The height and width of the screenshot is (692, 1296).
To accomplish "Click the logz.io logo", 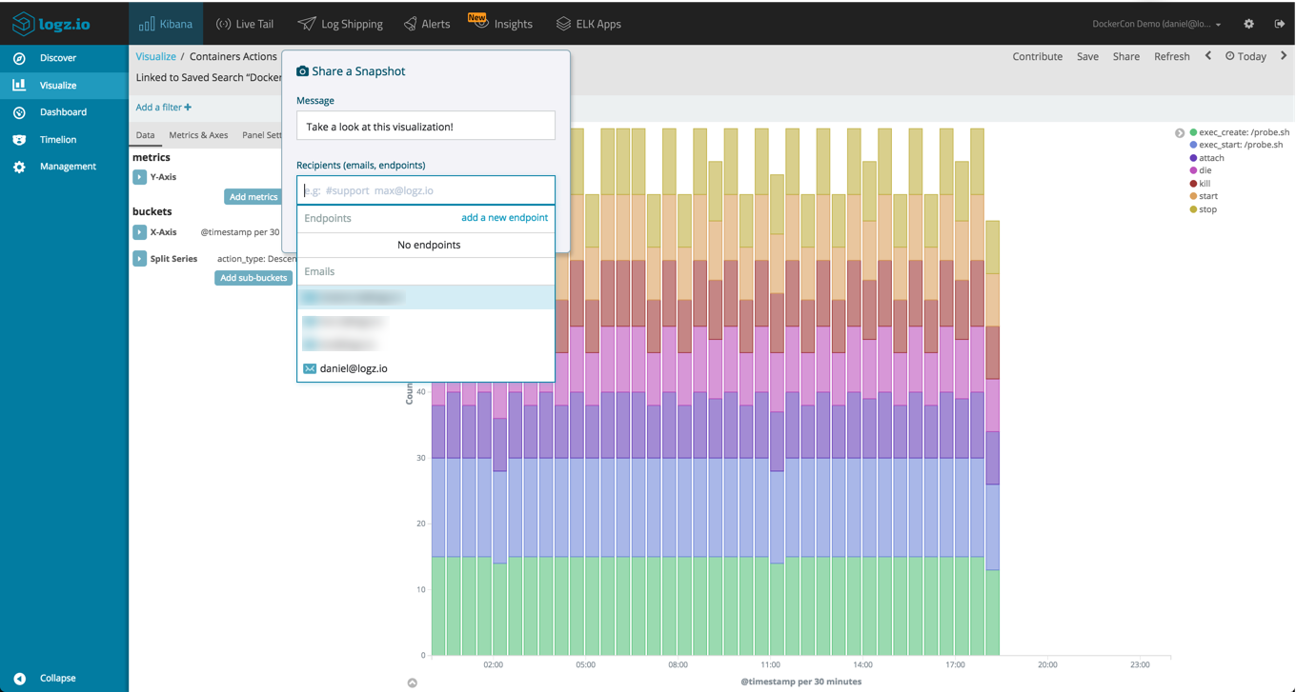I will pyautogui.click(x=51, y=23).
